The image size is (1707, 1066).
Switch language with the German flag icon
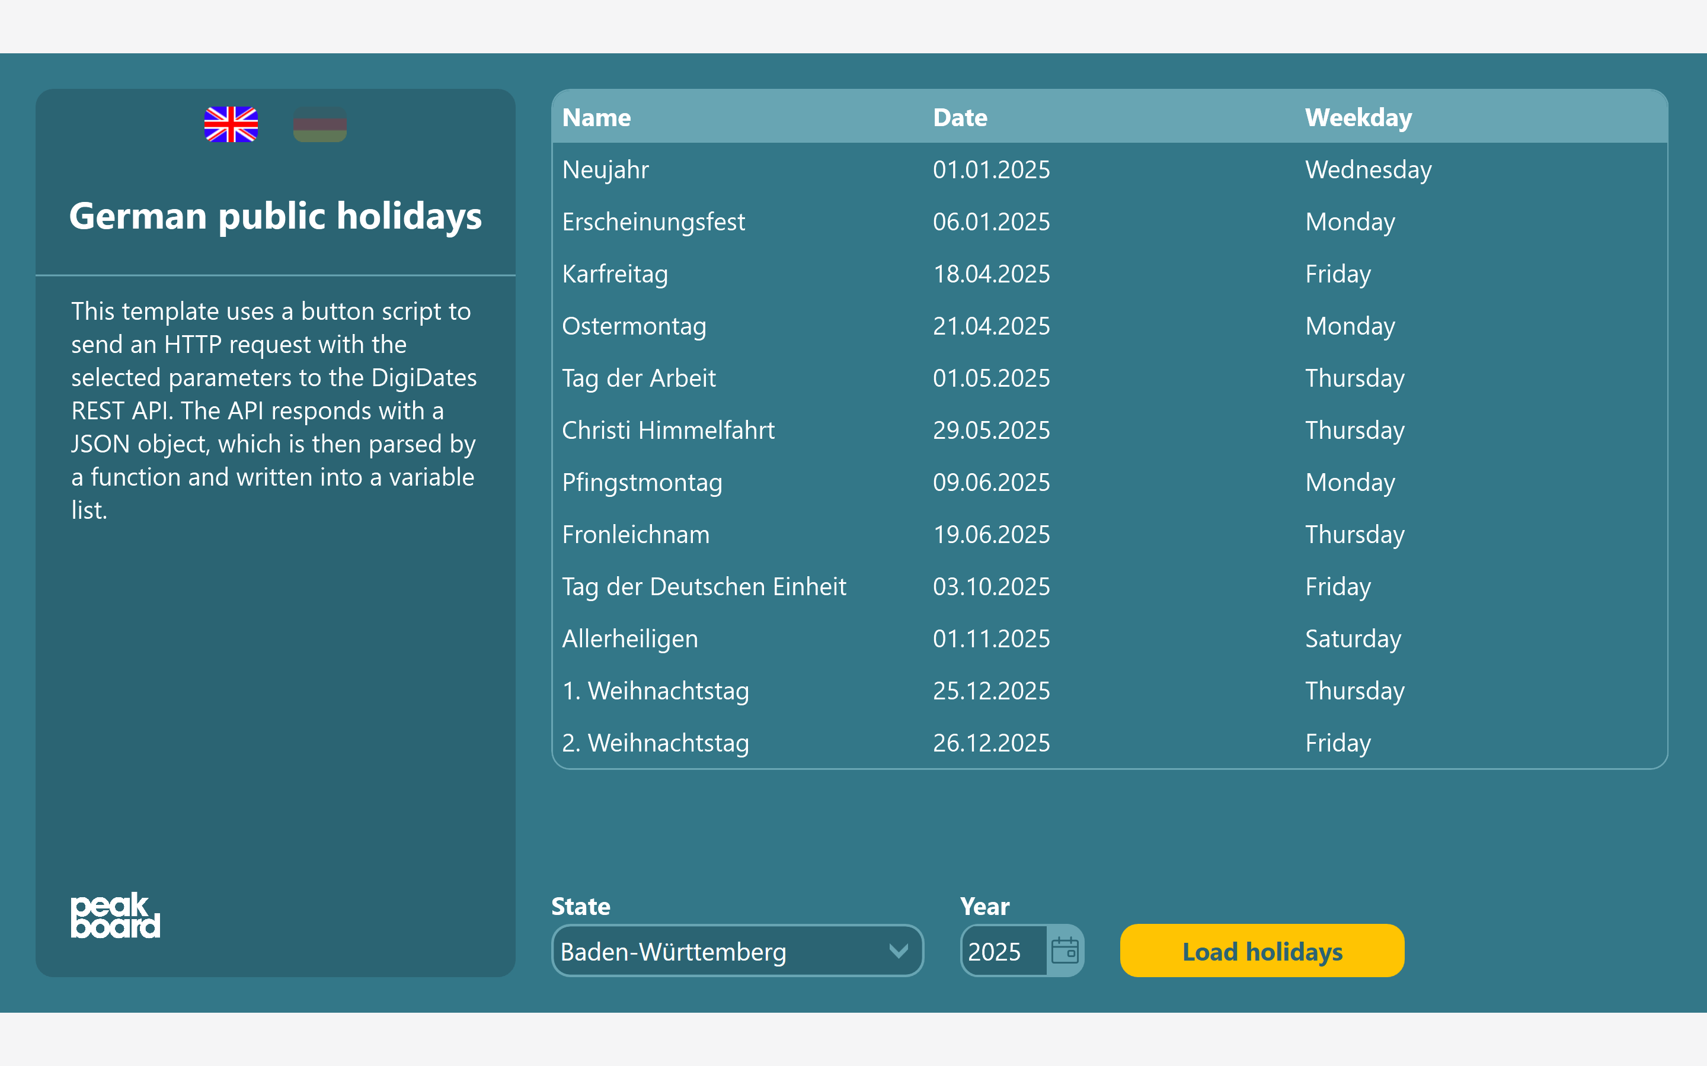click(x=319, y=124)
